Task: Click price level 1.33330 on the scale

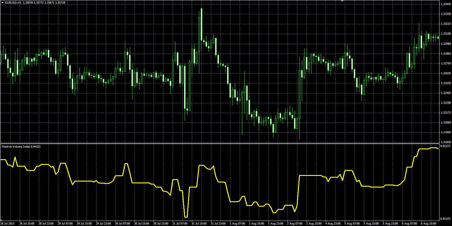Action: (446, 14)
